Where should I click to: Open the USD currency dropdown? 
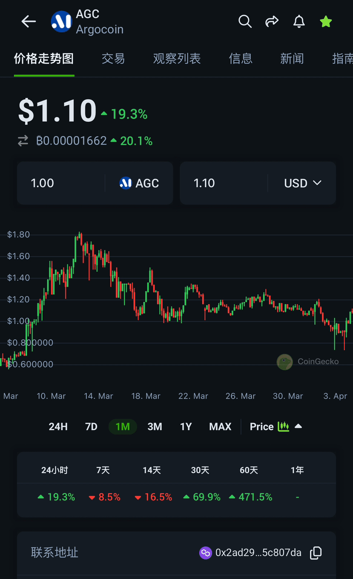[x=302, y=183]
